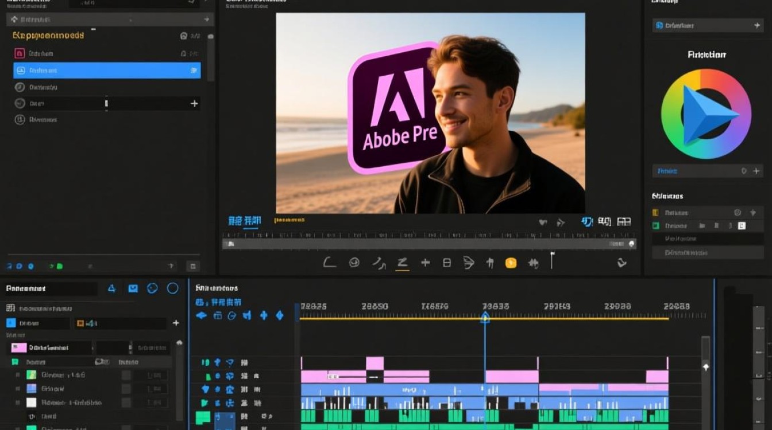Viewport: 772px width, 430px height.
Task: Select the white thumbnail in the bottom-left list
Action: pos(32,402)
